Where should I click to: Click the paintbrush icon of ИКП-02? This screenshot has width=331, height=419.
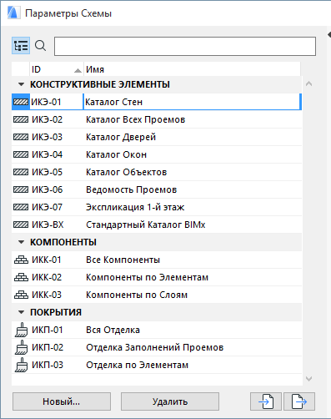21,347
